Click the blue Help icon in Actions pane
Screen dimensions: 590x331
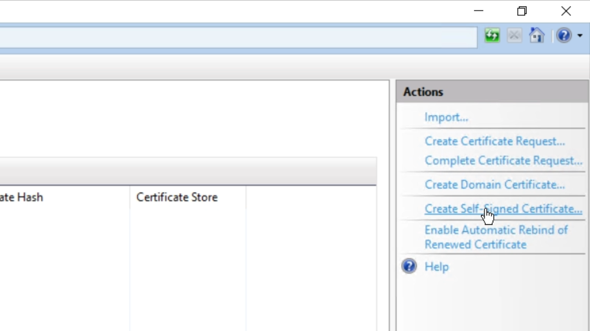(409, 266)
